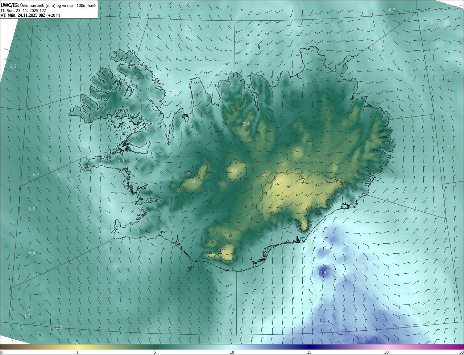Click the '3.4' value label on the map

coord(246,124)
